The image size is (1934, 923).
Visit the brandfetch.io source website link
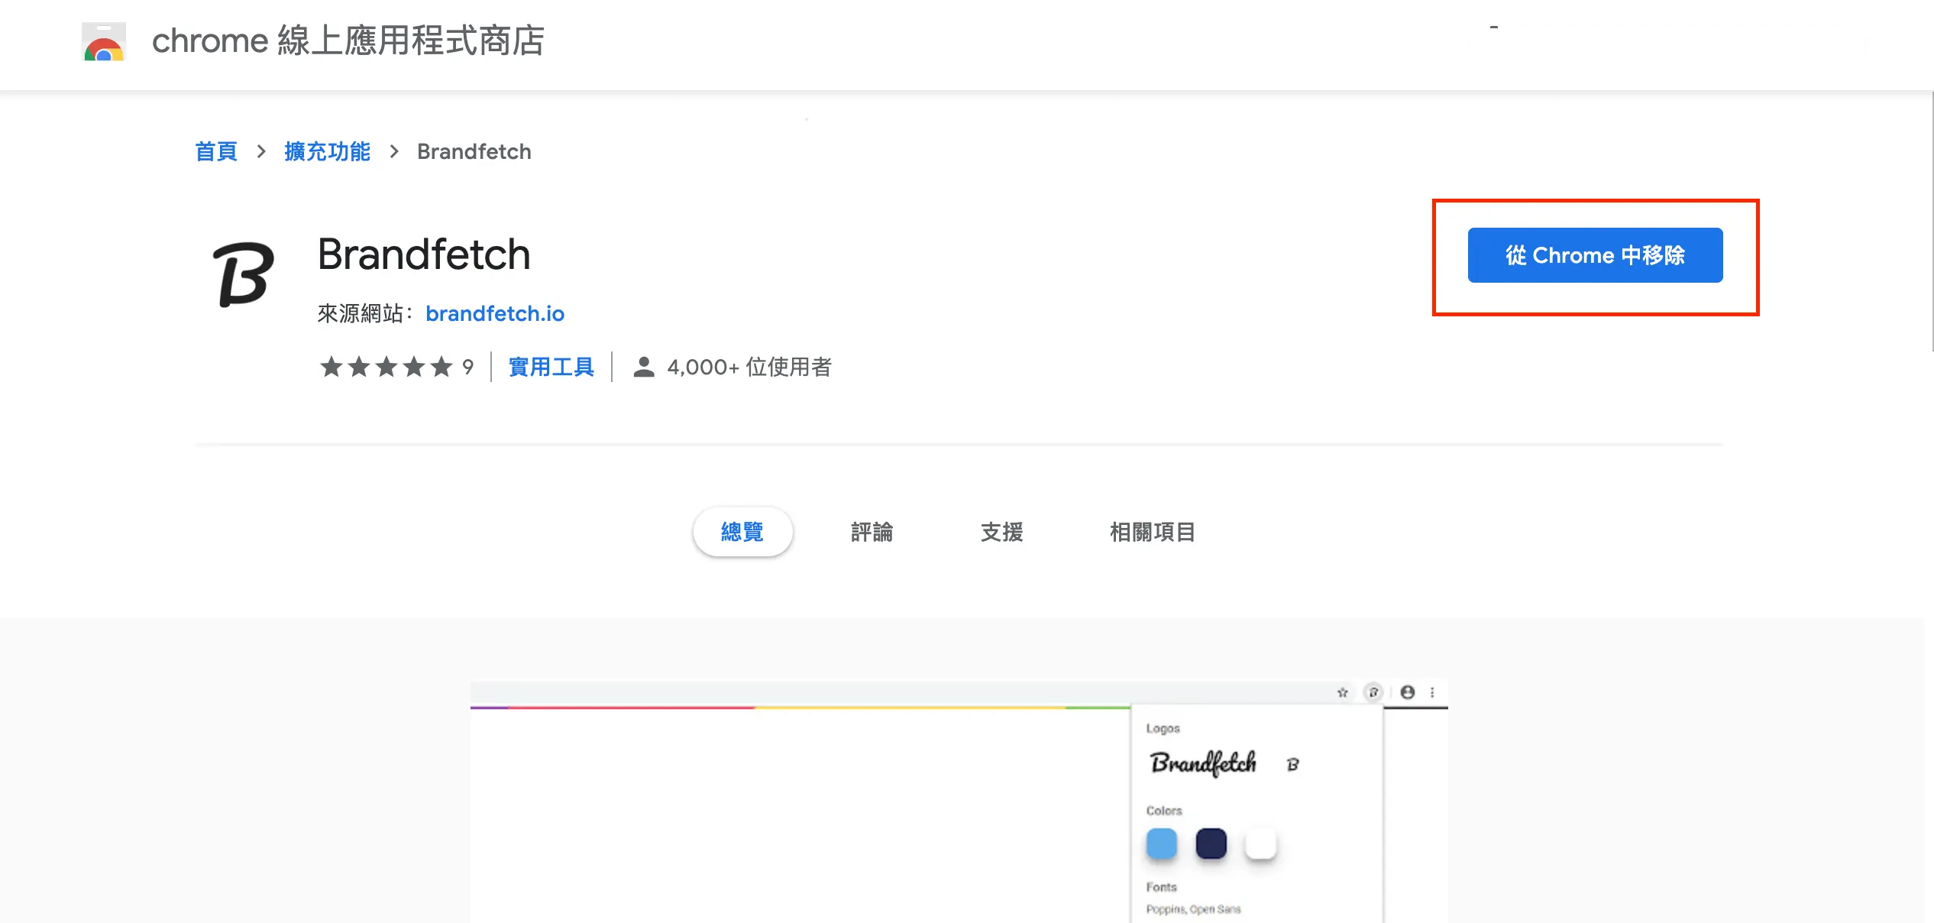click(x=495, y=313)
